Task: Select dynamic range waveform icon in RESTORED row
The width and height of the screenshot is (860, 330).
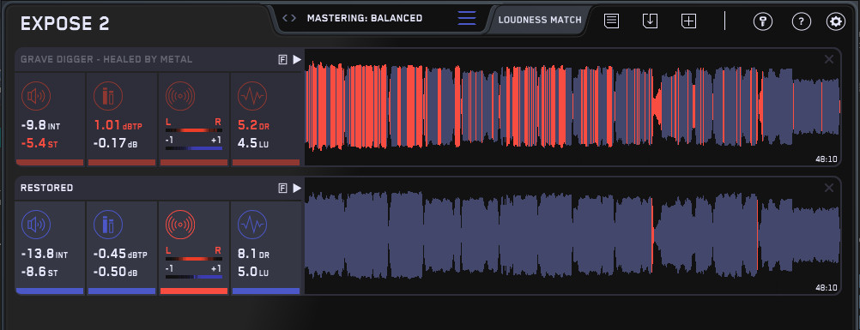Action: (x=252, y=225)
